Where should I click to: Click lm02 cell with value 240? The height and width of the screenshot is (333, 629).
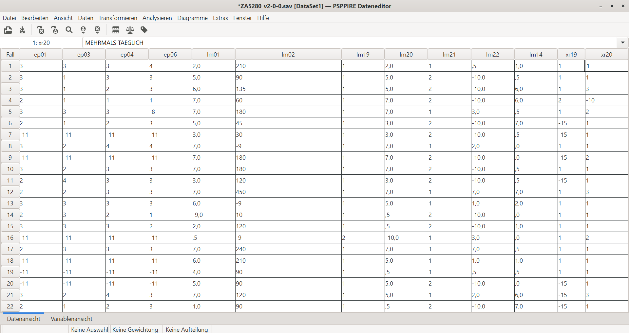(288, 249)
